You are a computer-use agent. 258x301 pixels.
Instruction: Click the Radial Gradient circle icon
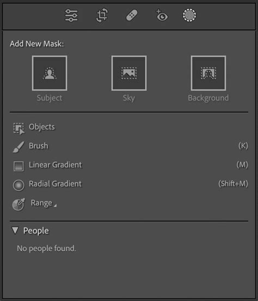point(19,185)
